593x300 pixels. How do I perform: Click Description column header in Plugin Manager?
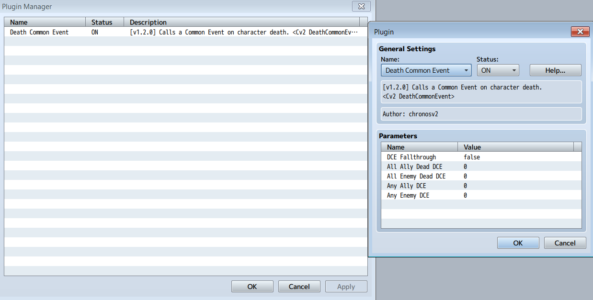pyautogui.click(x=242, y=22)
